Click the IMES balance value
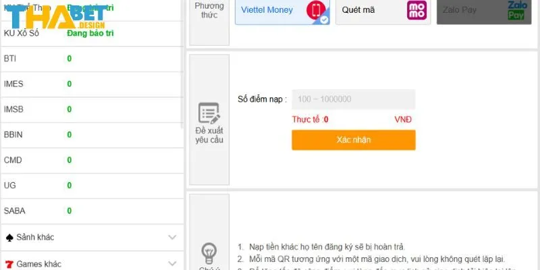The width and height of the screenshot is (540, 270). pos(69,84)
